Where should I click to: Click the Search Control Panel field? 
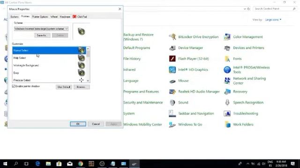275,9
